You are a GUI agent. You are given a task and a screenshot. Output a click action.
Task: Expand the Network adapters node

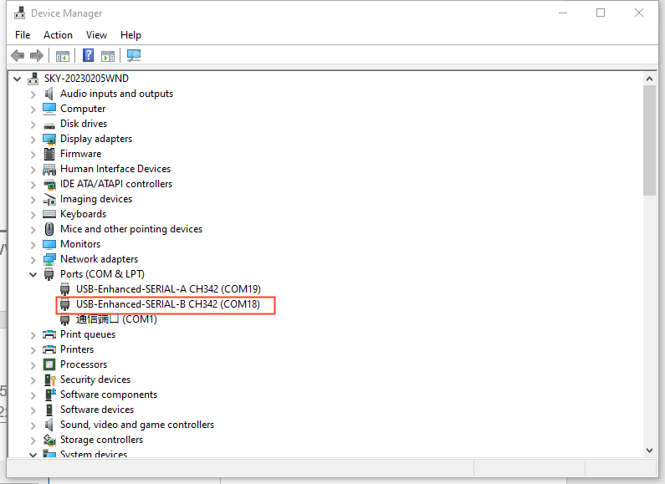click(x=33, y=259)
